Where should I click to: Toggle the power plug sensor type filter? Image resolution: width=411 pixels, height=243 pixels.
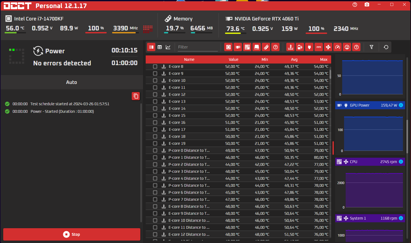coord(309,47)
